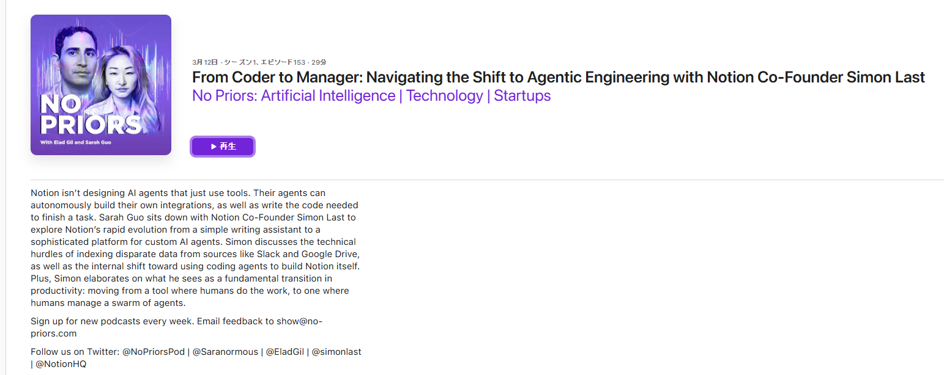Click the From Coder to Manager episode title

click(559, 78)
